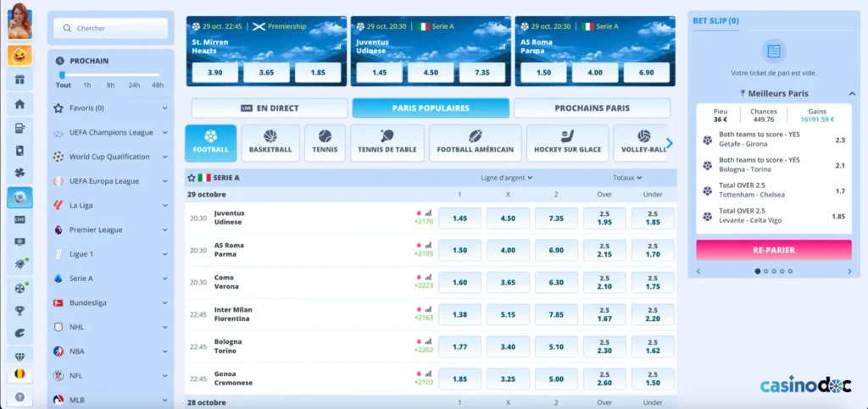Select the second carousel dot in Meilleurs Paris

[x=765, y=271]
